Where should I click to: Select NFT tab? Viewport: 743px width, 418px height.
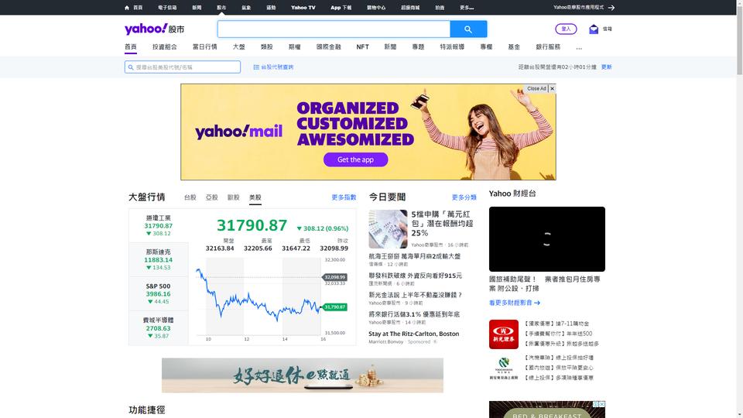[362, 47]
